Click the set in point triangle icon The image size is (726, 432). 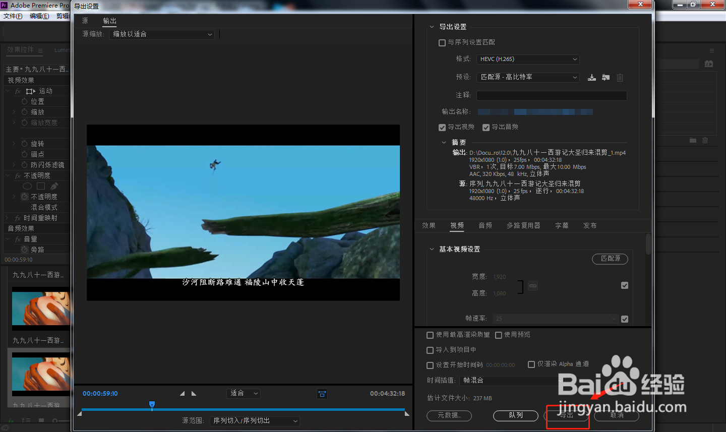[x=182, y=394]
